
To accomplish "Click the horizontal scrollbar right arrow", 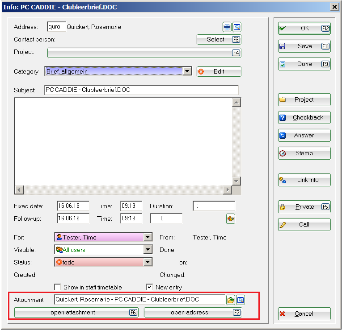I will point(228,190).
